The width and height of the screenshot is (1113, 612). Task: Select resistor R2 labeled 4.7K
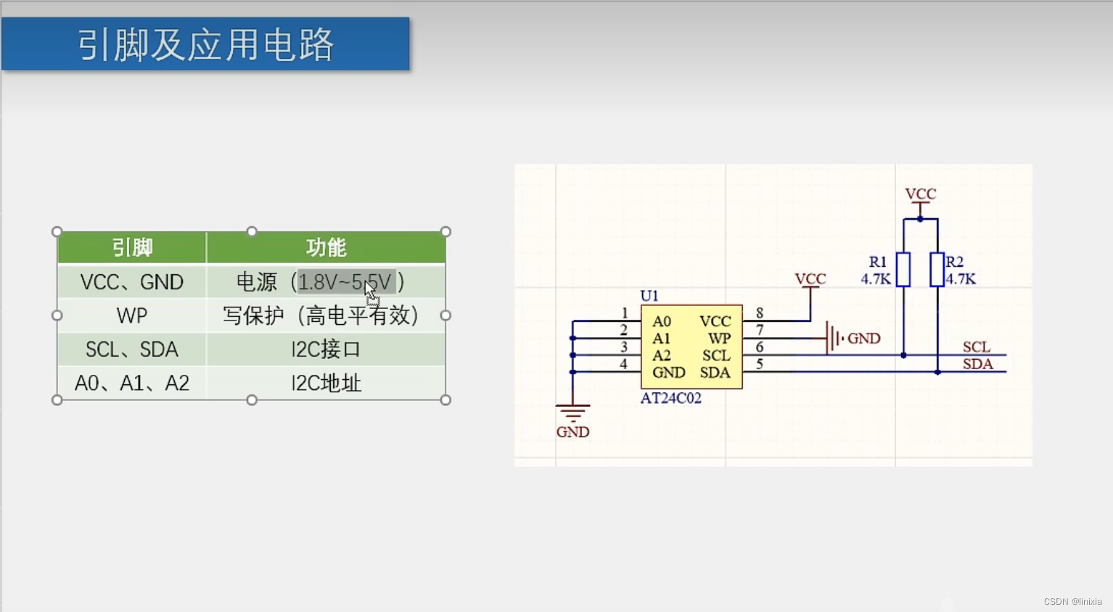pyautogui.click(x=939, y=270)
